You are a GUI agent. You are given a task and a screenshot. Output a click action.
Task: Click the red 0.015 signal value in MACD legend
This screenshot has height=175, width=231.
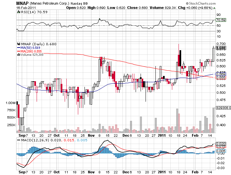pyautogui.click(x=69, y=140)
